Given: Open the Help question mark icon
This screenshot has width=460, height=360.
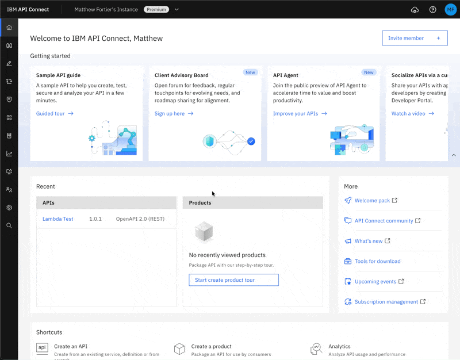Looking at the screenshot, I should pos(433,10).
